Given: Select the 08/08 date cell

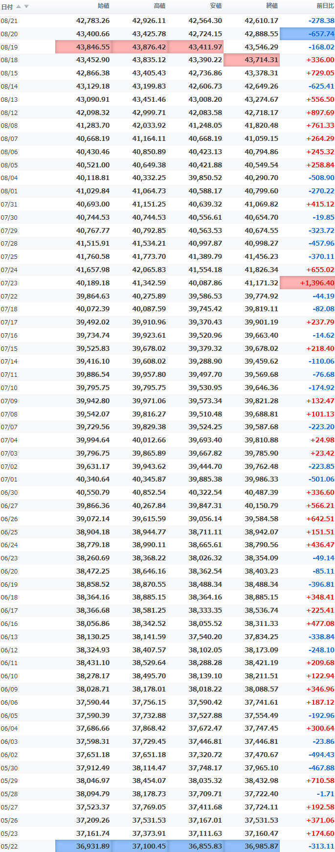Looking at the screenshot, I should 9,125.
